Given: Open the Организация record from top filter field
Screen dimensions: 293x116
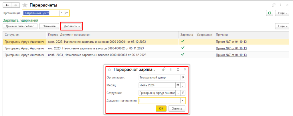Looking at the screenshot, I should click(66, 13).
